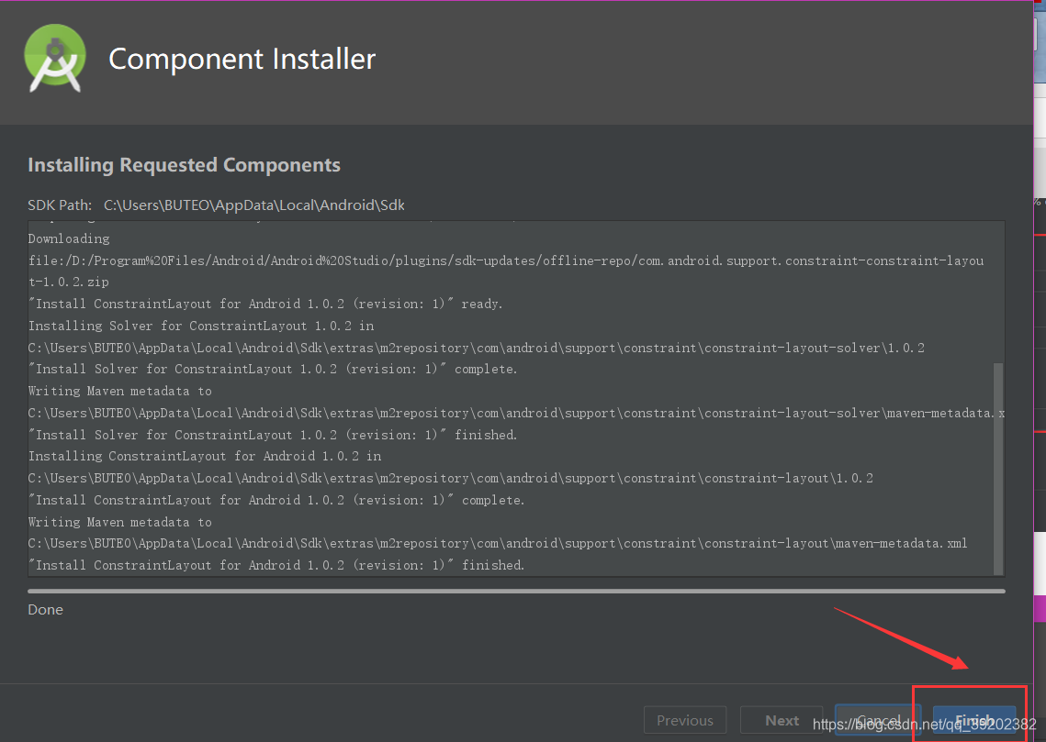Click the SDK Path value text
Screen dimensions: 1046x742
coord(254,205)
